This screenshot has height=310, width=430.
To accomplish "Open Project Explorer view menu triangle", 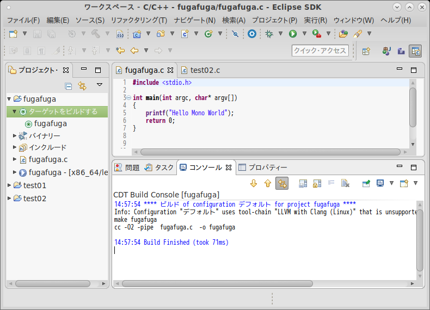I will (x=100, y=85).
